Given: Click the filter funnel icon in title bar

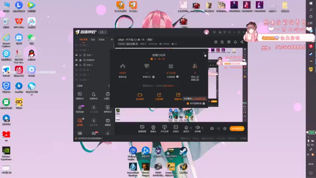Looking at the screenshot, I should (x=224, y=32).
